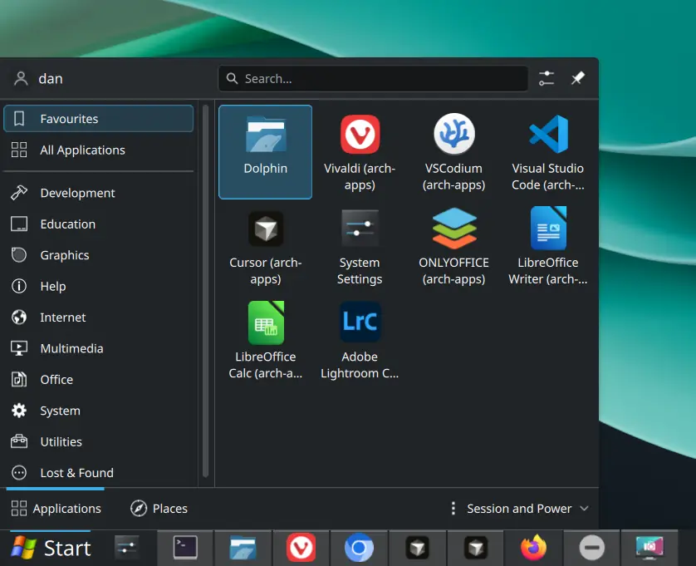This screenshot has height=566, width=696.
Task: Launch the Vivaldi browser from favourites
Action: (x=360, y=151)
